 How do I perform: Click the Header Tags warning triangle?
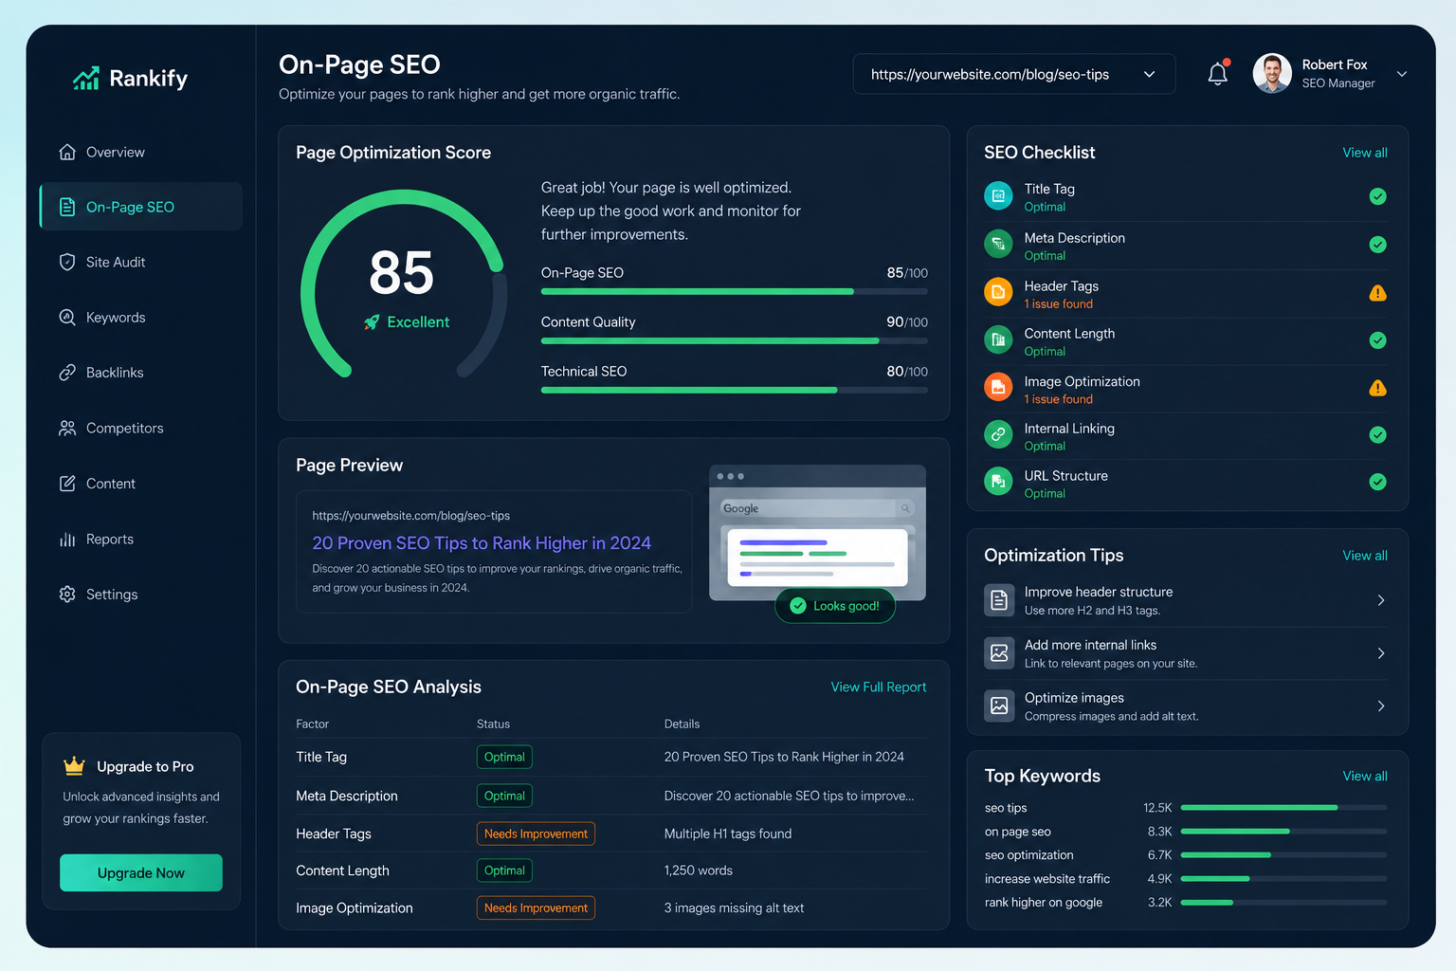pyautogui.click(x=1378, y=293)
